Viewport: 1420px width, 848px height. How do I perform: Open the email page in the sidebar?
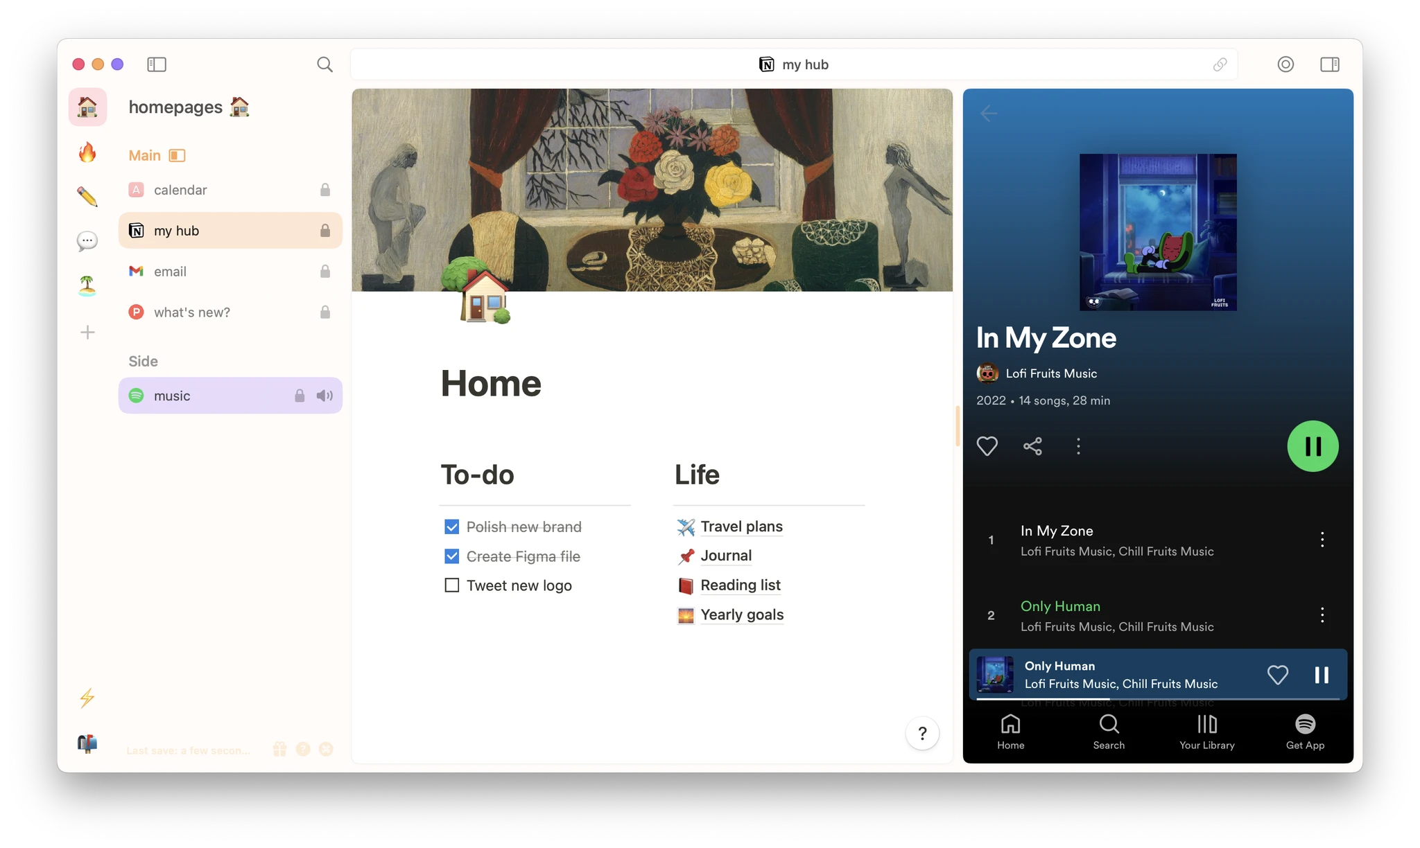[x=230, y=272]
